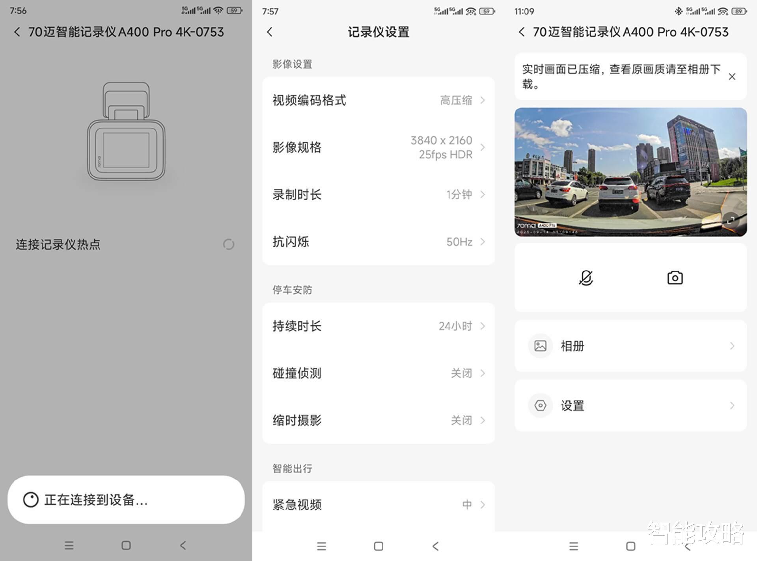Open 持续时长 24小时 setting
The image size is (757, 561).
point(378,326)
